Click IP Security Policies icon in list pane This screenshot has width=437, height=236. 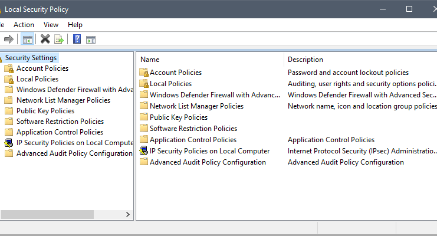(144, 150)
